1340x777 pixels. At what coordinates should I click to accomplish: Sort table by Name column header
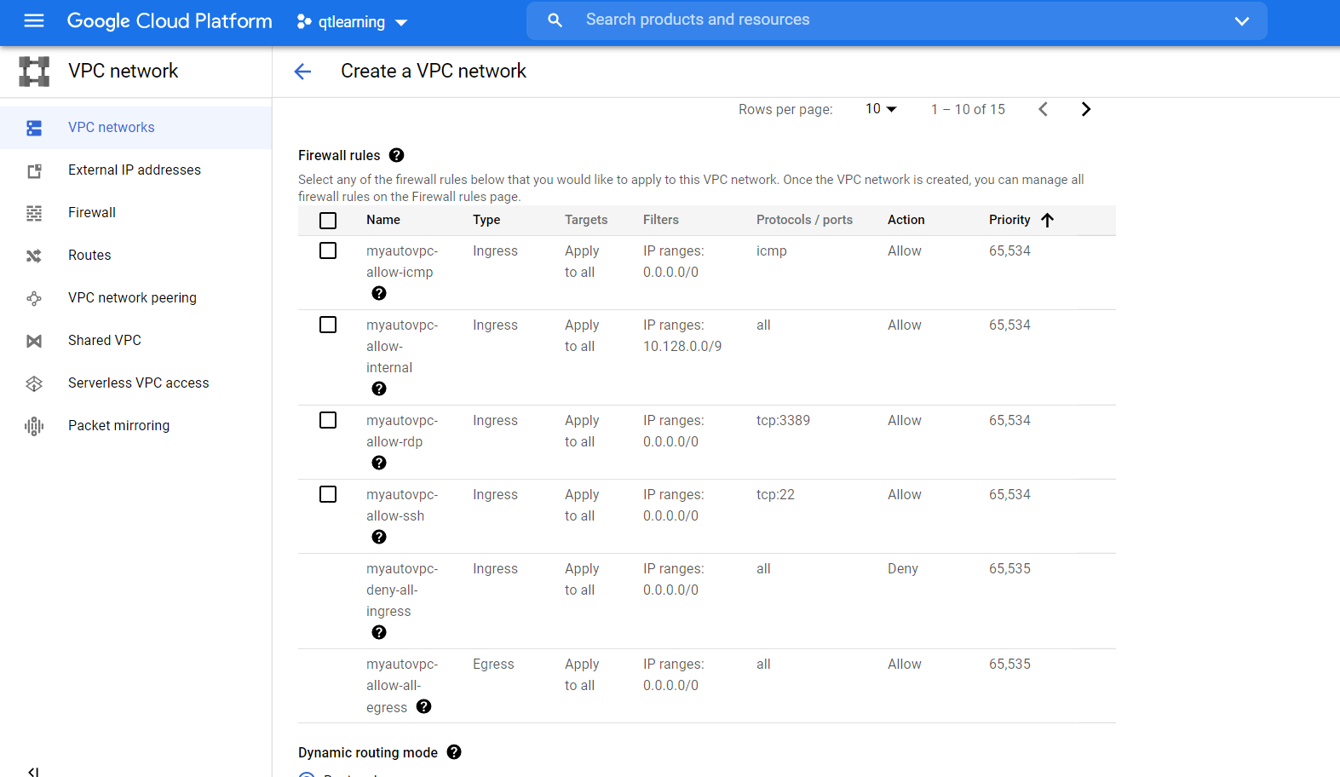pyautogui.click(x=383, y=220)
